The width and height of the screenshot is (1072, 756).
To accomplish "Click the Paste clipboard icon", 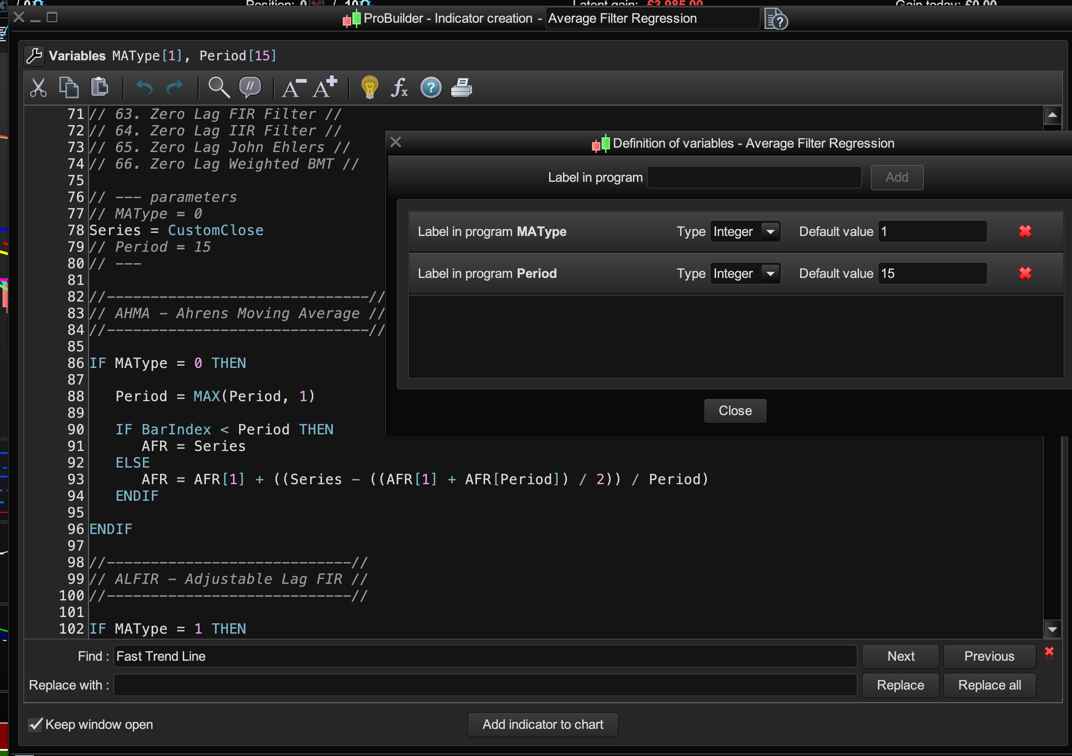I will (99, 87).
